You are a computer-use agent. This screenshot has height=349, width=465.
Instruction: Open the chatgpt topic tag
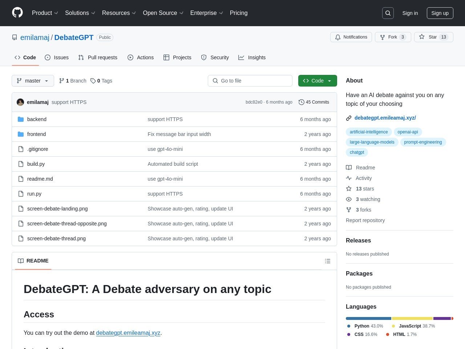click(357, 152)
